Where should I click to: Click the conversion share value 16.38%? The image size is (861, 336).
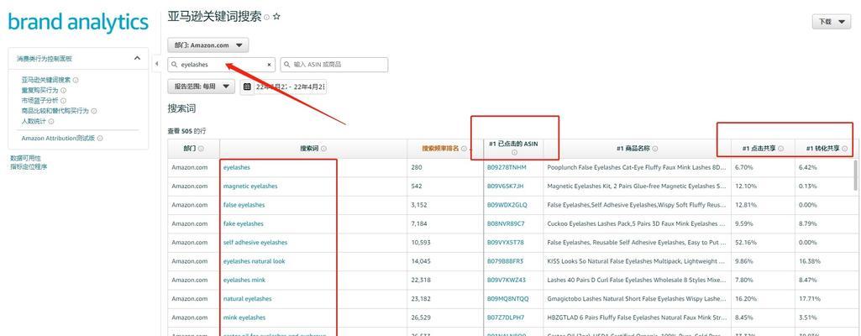point(810,261)
